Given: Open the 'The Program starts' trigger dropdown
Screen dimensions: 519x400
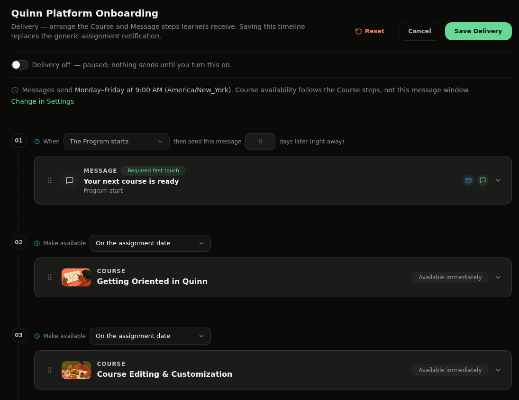Looking at the screenshot, I should point(117,142).
